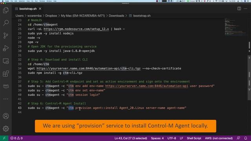
Task: Open the Explorer view in activity bar
Action: pos(6,10)
